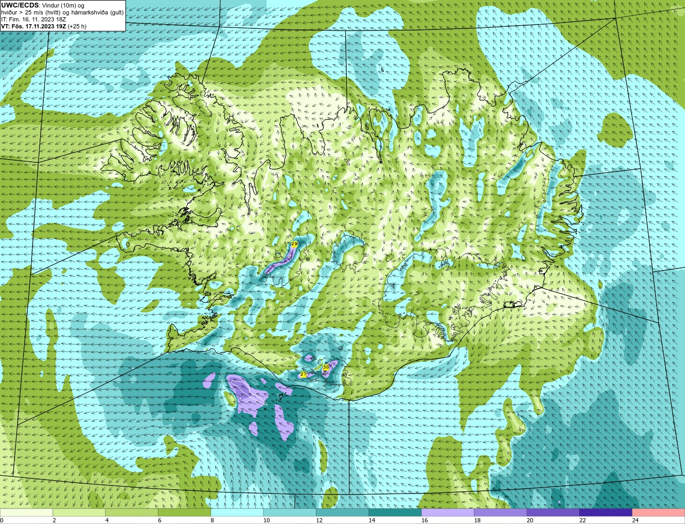Choose the 14–16 m/s dark teal legend swatch

(395, 513)
